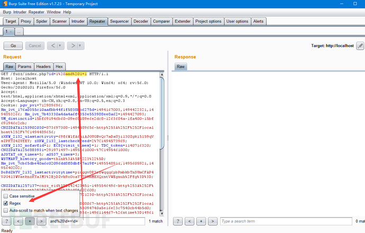
Task: Switch to the Extender tab
Action: click(x=182, y=21)
